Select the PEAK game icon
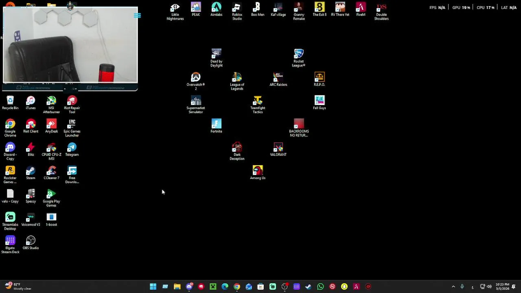 coord(196,10)
